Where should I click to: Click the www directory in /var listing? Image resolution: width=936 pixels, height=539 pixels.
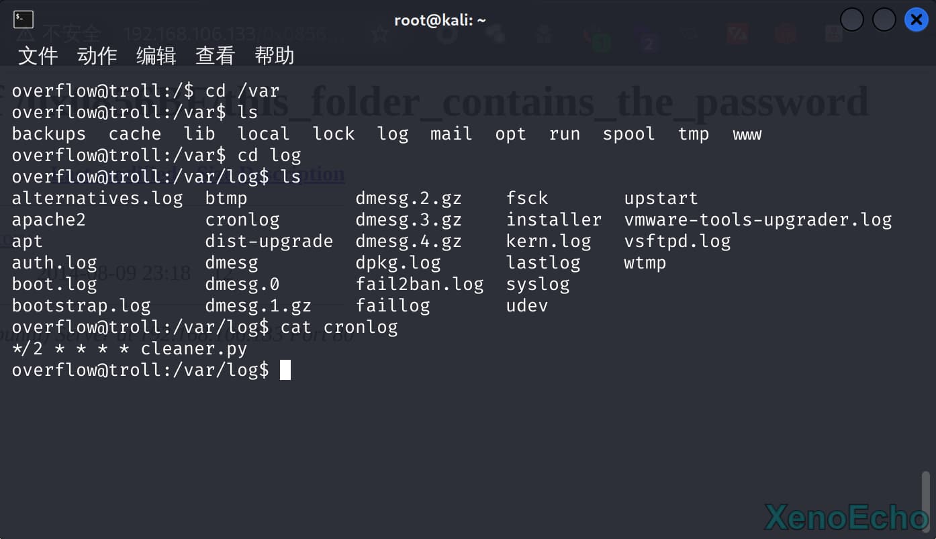coord(747,134)
